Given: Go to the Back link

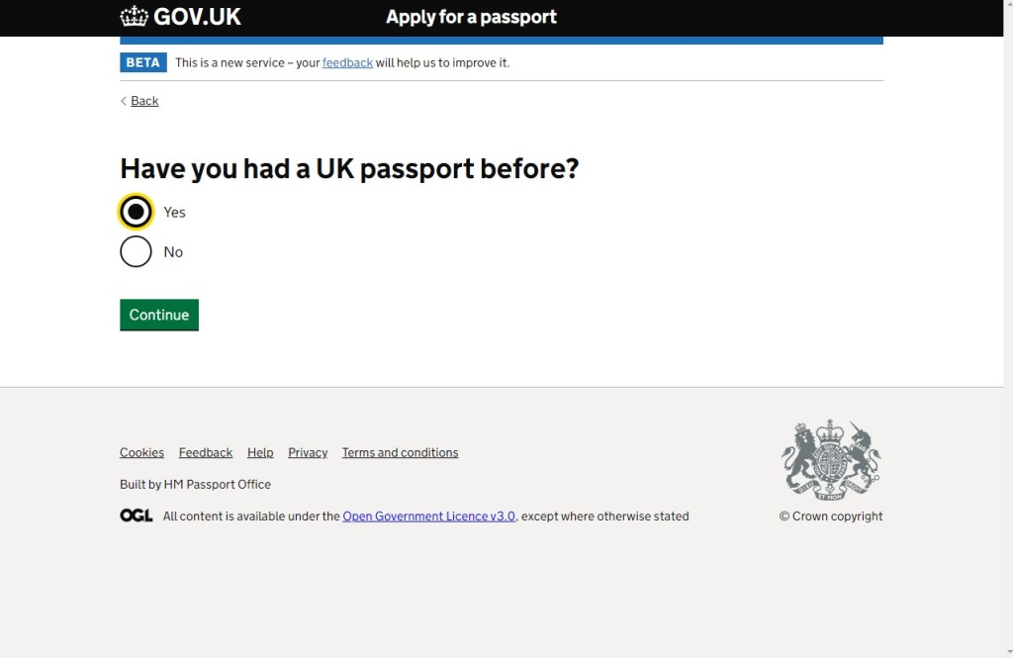Looking at the screenshot, I should [x=144, y=101].
